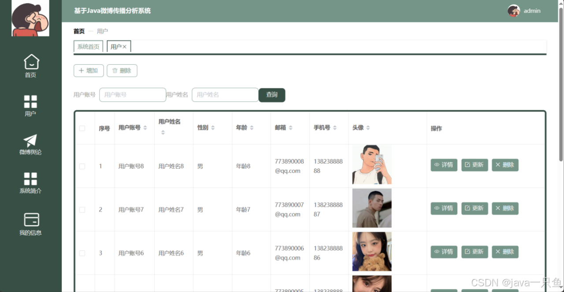This screenshot has height=292, width=564.
Task: Sort table by 年龄 column arrows
Action: (x=252, y=128)
